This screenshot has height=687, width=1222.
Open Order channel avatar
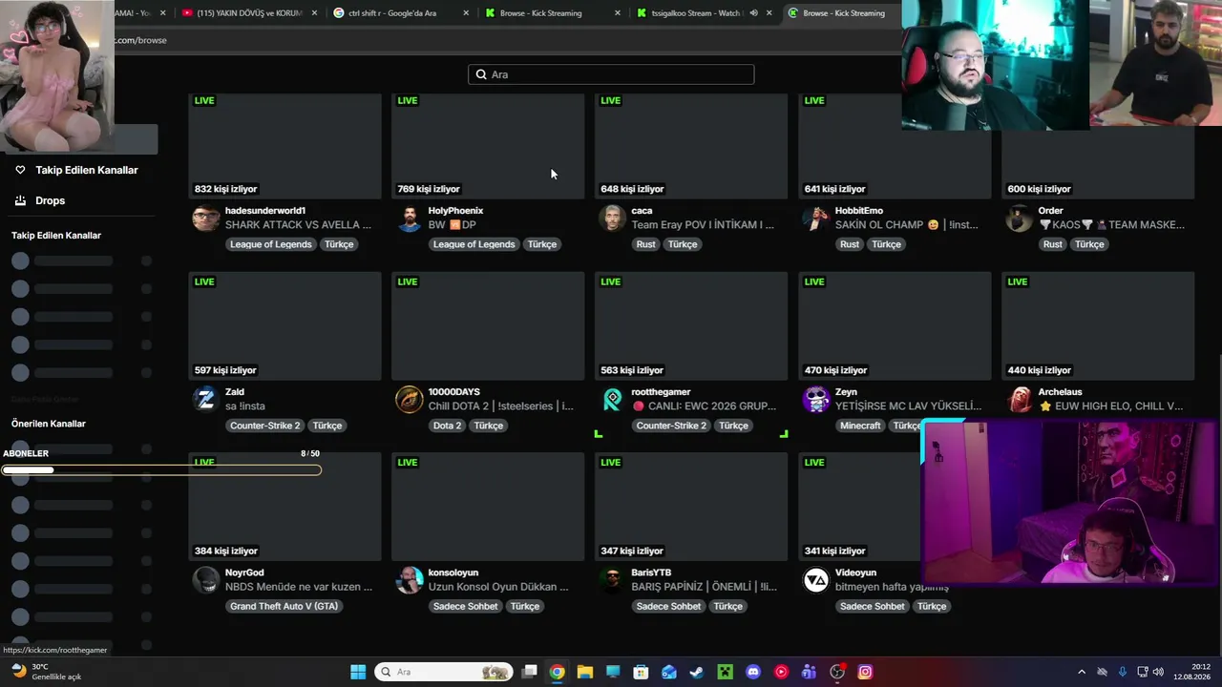coord(1019,219)
